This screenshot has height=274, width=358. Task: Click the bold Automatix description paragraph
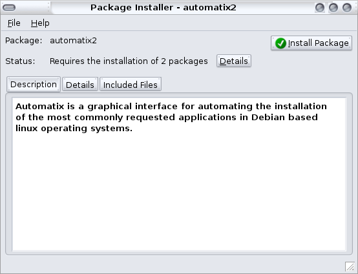(x=171, y=118)
